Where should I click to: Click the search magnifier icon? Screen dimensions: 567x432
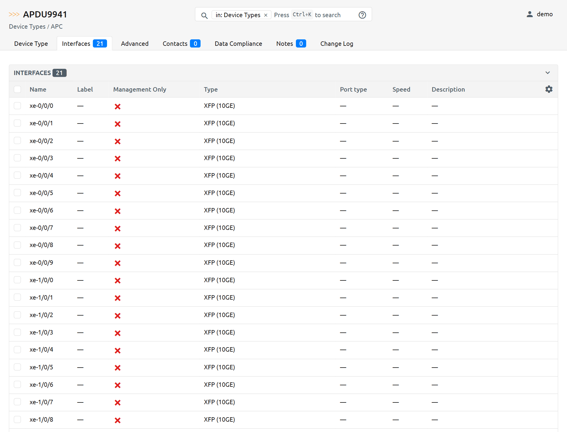click(204, 15)
